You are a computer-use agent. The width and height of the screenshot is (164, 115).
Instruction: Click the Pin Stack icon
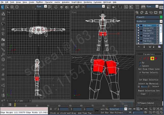139,47
